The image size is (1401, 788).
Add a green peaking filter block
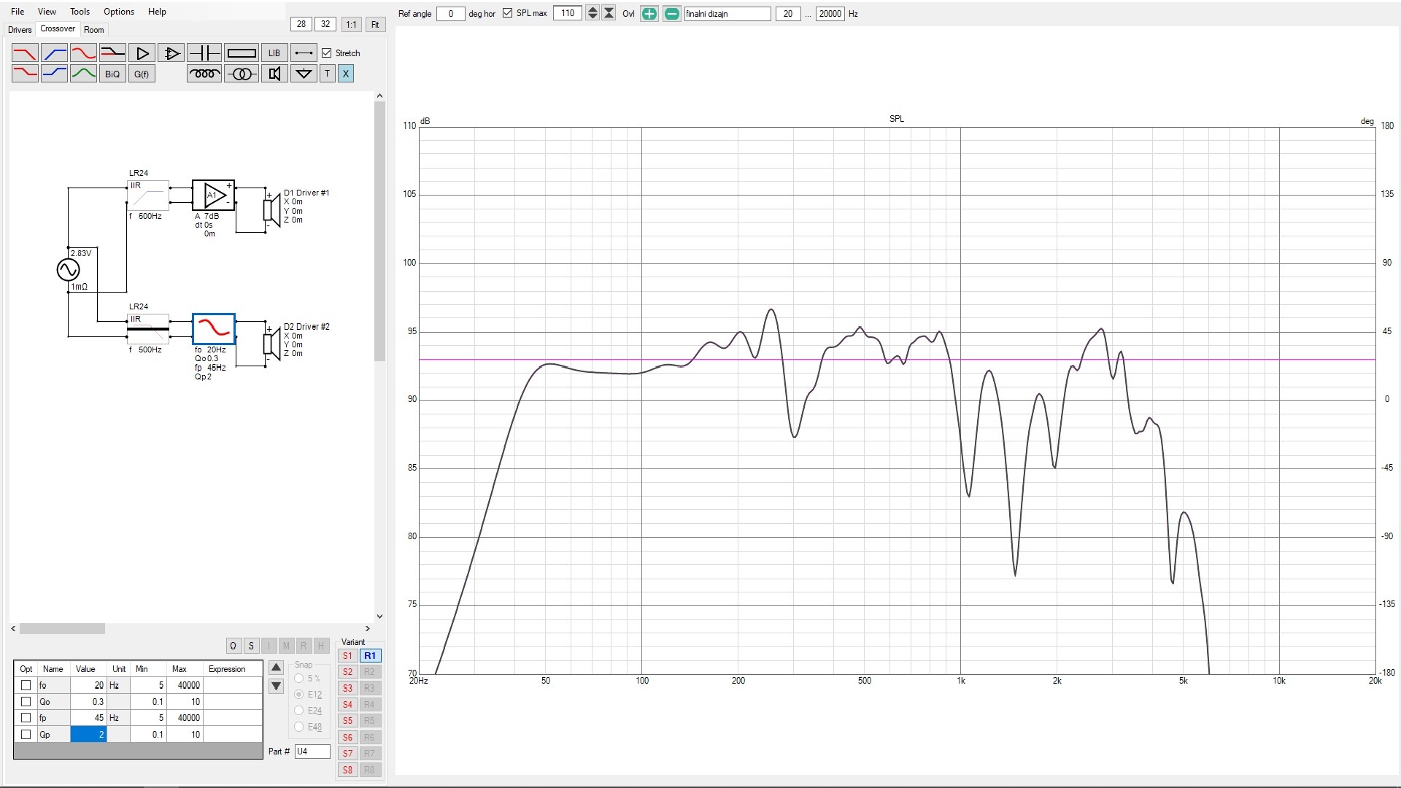pyautogui.click(x=83, y=74)
